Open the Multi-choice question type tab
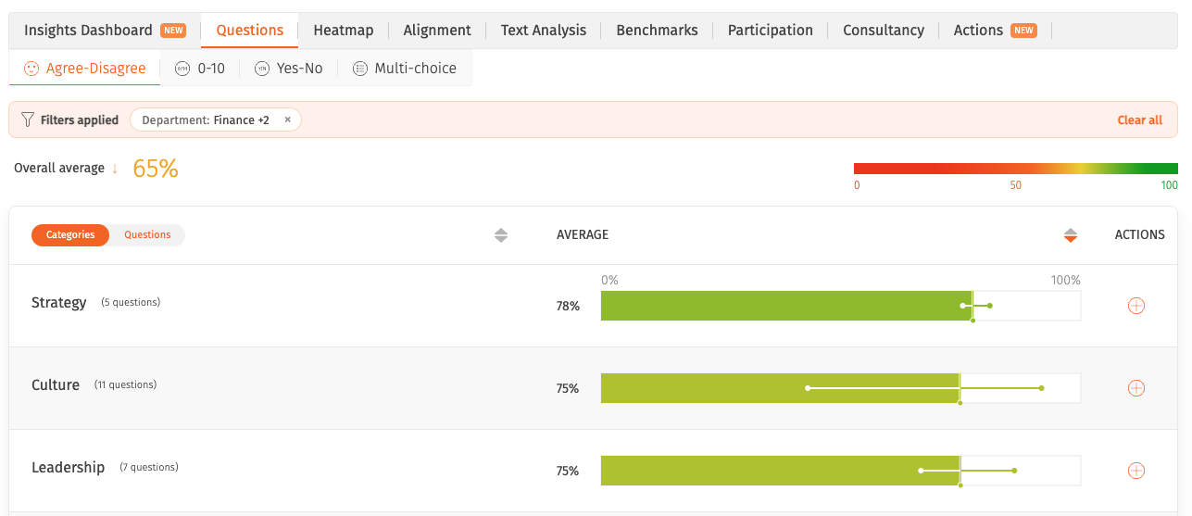1192x516 pixels. [x=405, y=69]
